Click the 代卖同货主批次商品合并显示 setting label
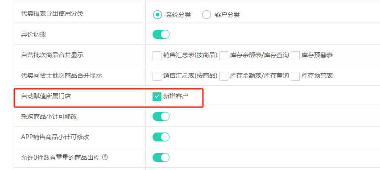Viewport: 380px width, 170px height. pyautogui.click(x=62, y=75)
